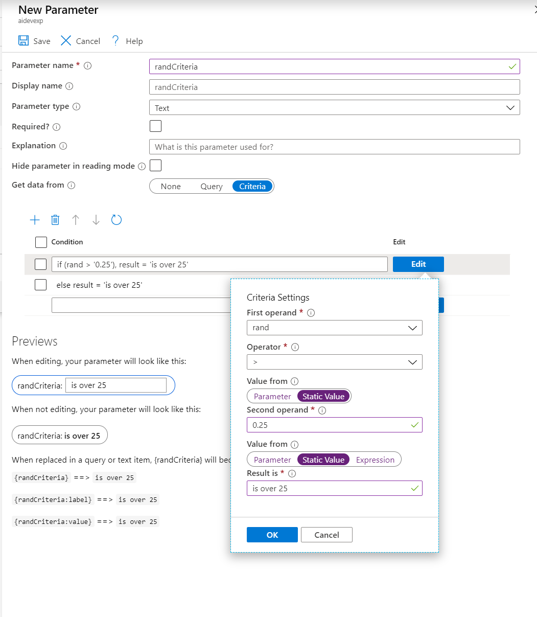Click the refresh circular arrow icon
The width and height of the screenshot is (537, 617).
point(116,220)
